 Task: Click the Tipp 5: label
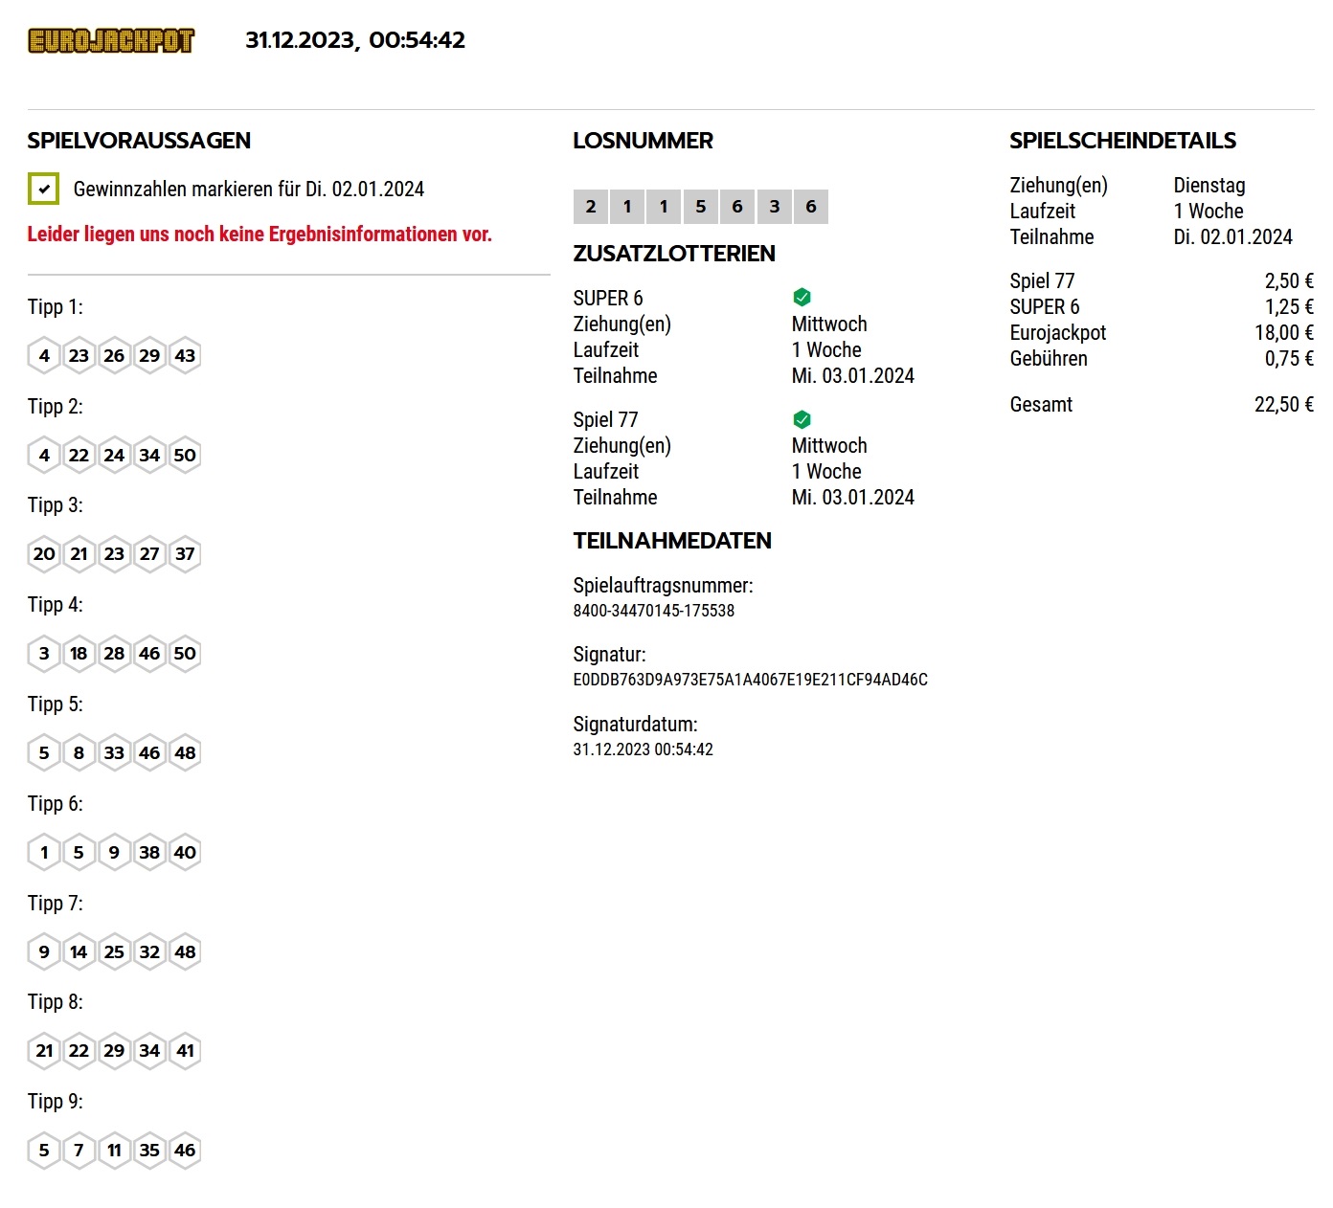tap(56, 705)
